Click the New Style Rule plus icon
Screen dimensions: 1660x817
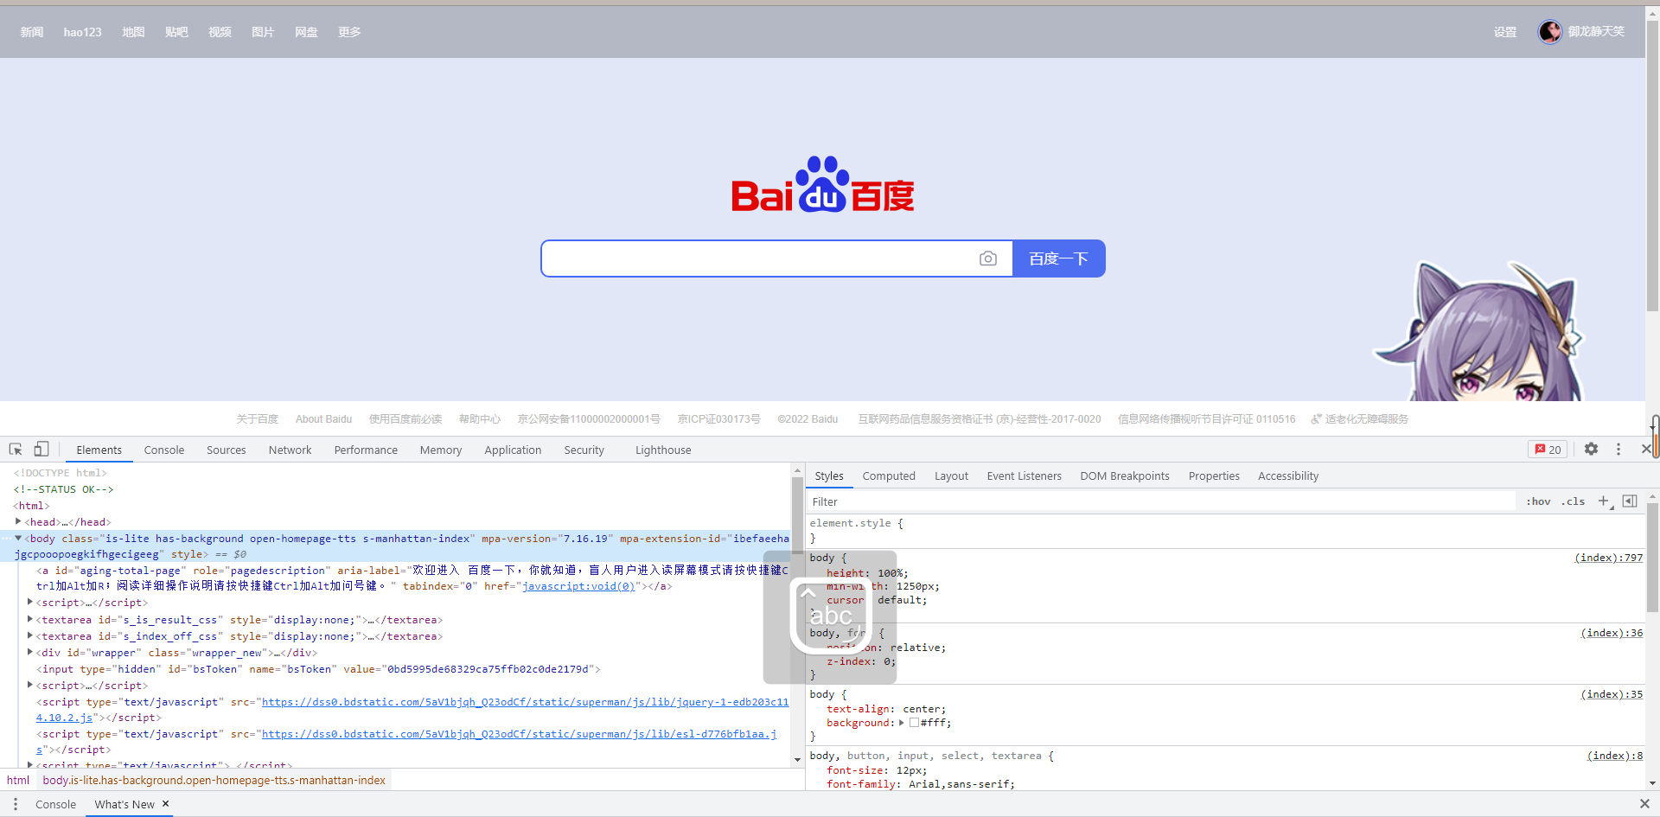point(1604,501)
